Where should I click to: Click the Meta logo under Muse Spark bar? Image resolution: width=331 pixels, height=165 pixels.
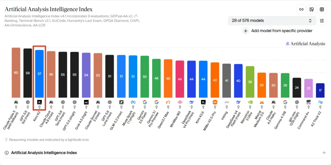click(133, 102)
